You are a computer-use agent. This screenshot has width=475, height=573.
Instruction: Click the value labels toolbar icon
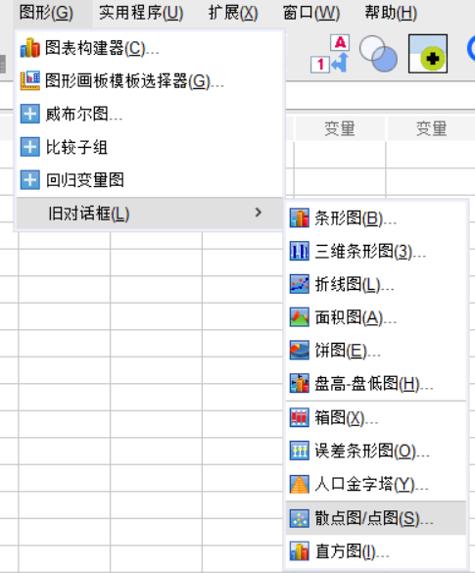click(x=330, y=54)
